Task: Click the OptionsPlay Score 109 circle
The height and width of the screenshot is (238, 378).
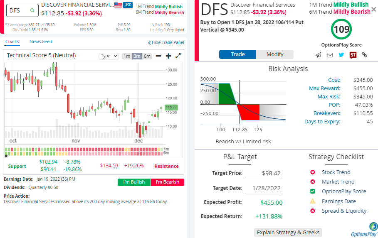Action: (x=341, y=29)
